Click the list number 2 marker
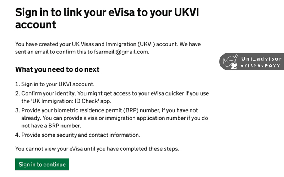 [x=17, y=93]
